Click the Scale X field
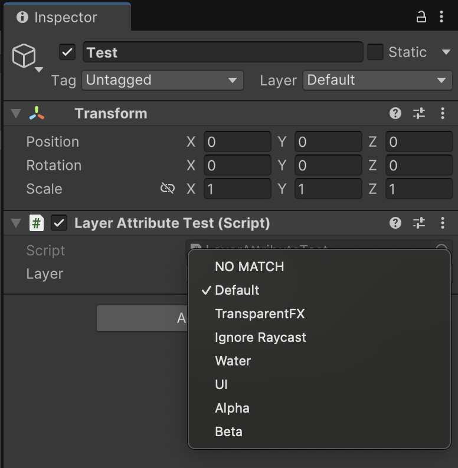 tap(237, 189)
